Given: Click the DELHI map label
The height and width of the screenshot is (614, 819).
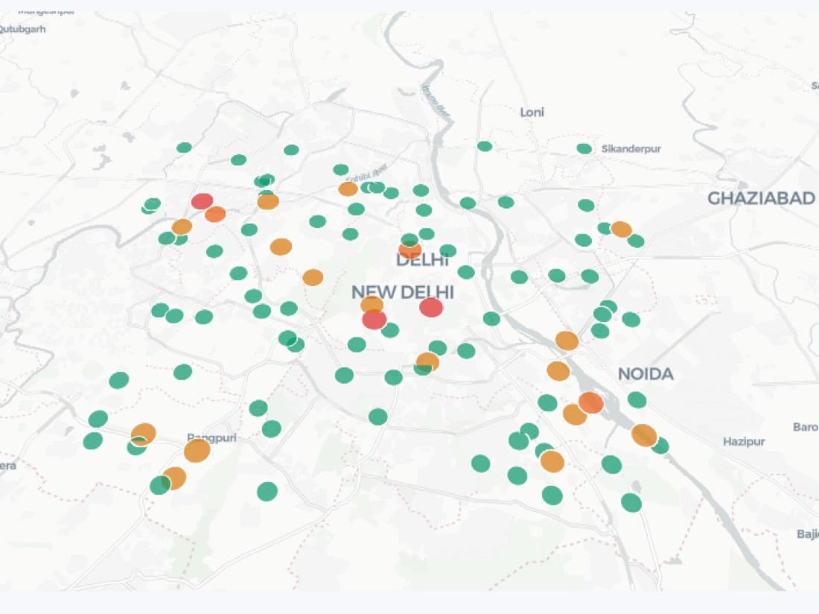Looking at the screenshot, I should coord(423,260).
